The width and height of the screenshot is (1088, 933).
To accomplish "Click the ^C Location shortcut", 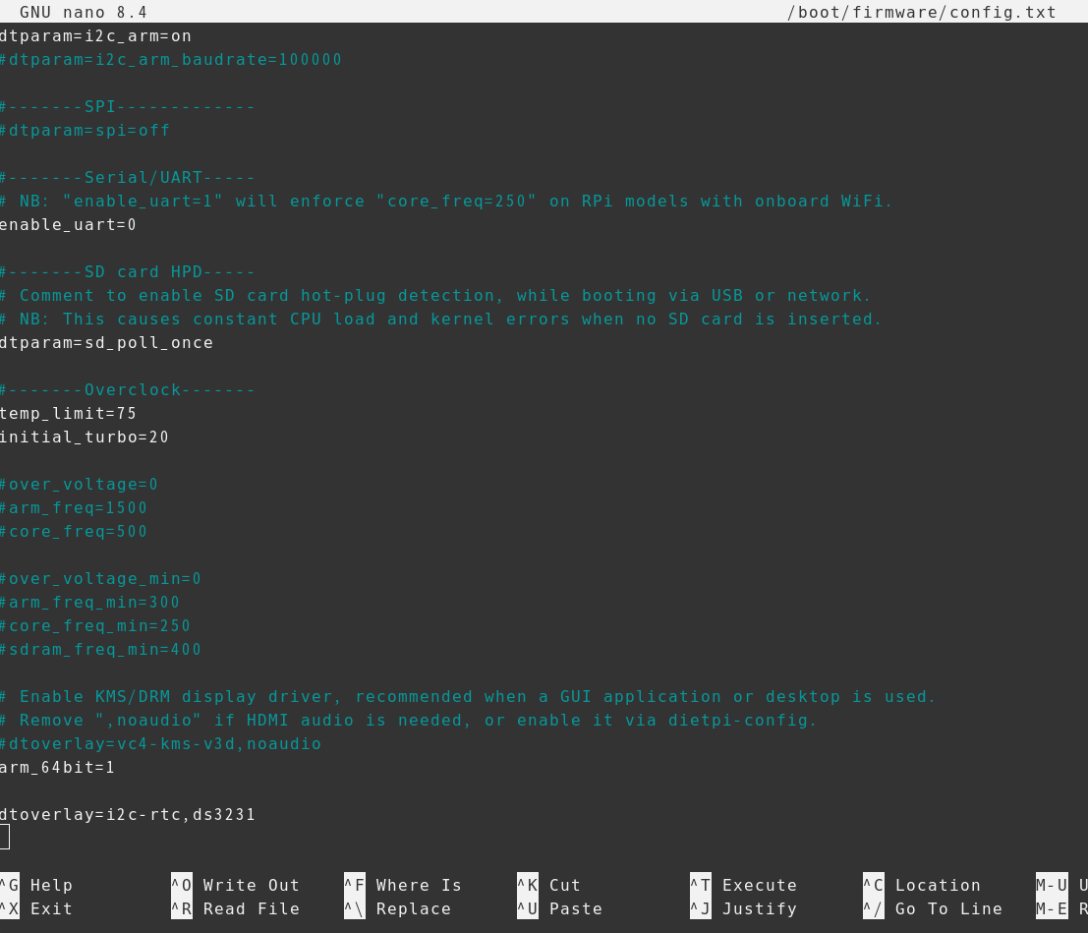I will click(x=922, y=885).
